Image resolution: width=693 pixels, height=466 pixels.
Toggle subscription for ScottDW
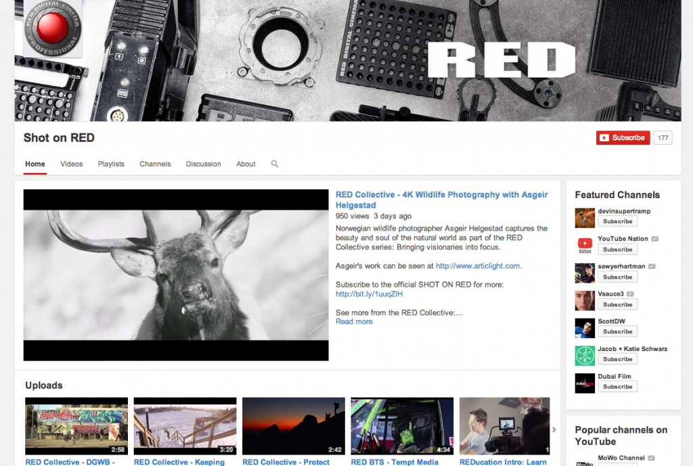[x=617, y=331]
